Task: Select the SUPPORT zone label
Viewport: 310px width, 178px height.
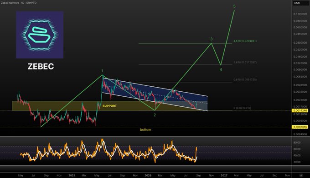Action: [x=110, y=106]
